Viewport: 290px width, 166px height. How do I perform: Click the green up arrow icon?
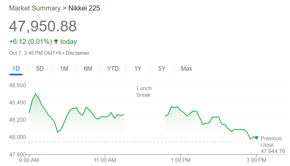[56, 42]
